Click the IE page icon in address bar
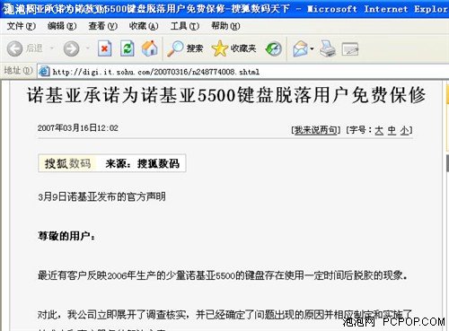The image size is (449, 331). click(44, 72)
